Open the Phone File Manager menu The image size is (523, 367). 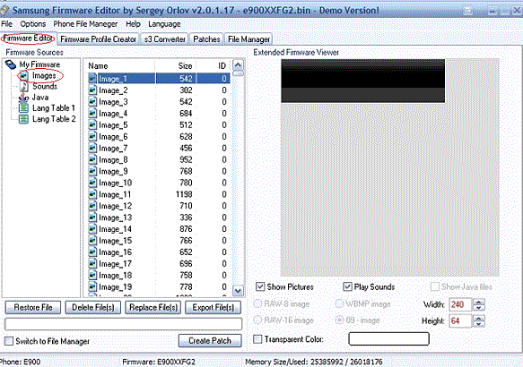(85, 24)
